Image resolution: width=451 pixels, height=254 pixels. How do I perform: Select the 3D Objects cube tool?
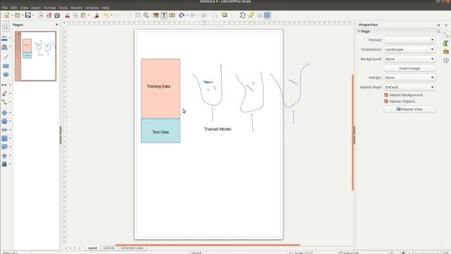[4, 164]
